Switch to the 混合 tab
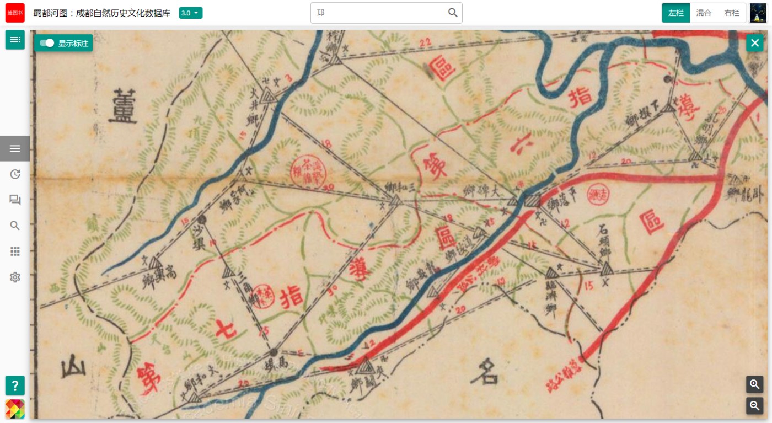 [704, 13]
